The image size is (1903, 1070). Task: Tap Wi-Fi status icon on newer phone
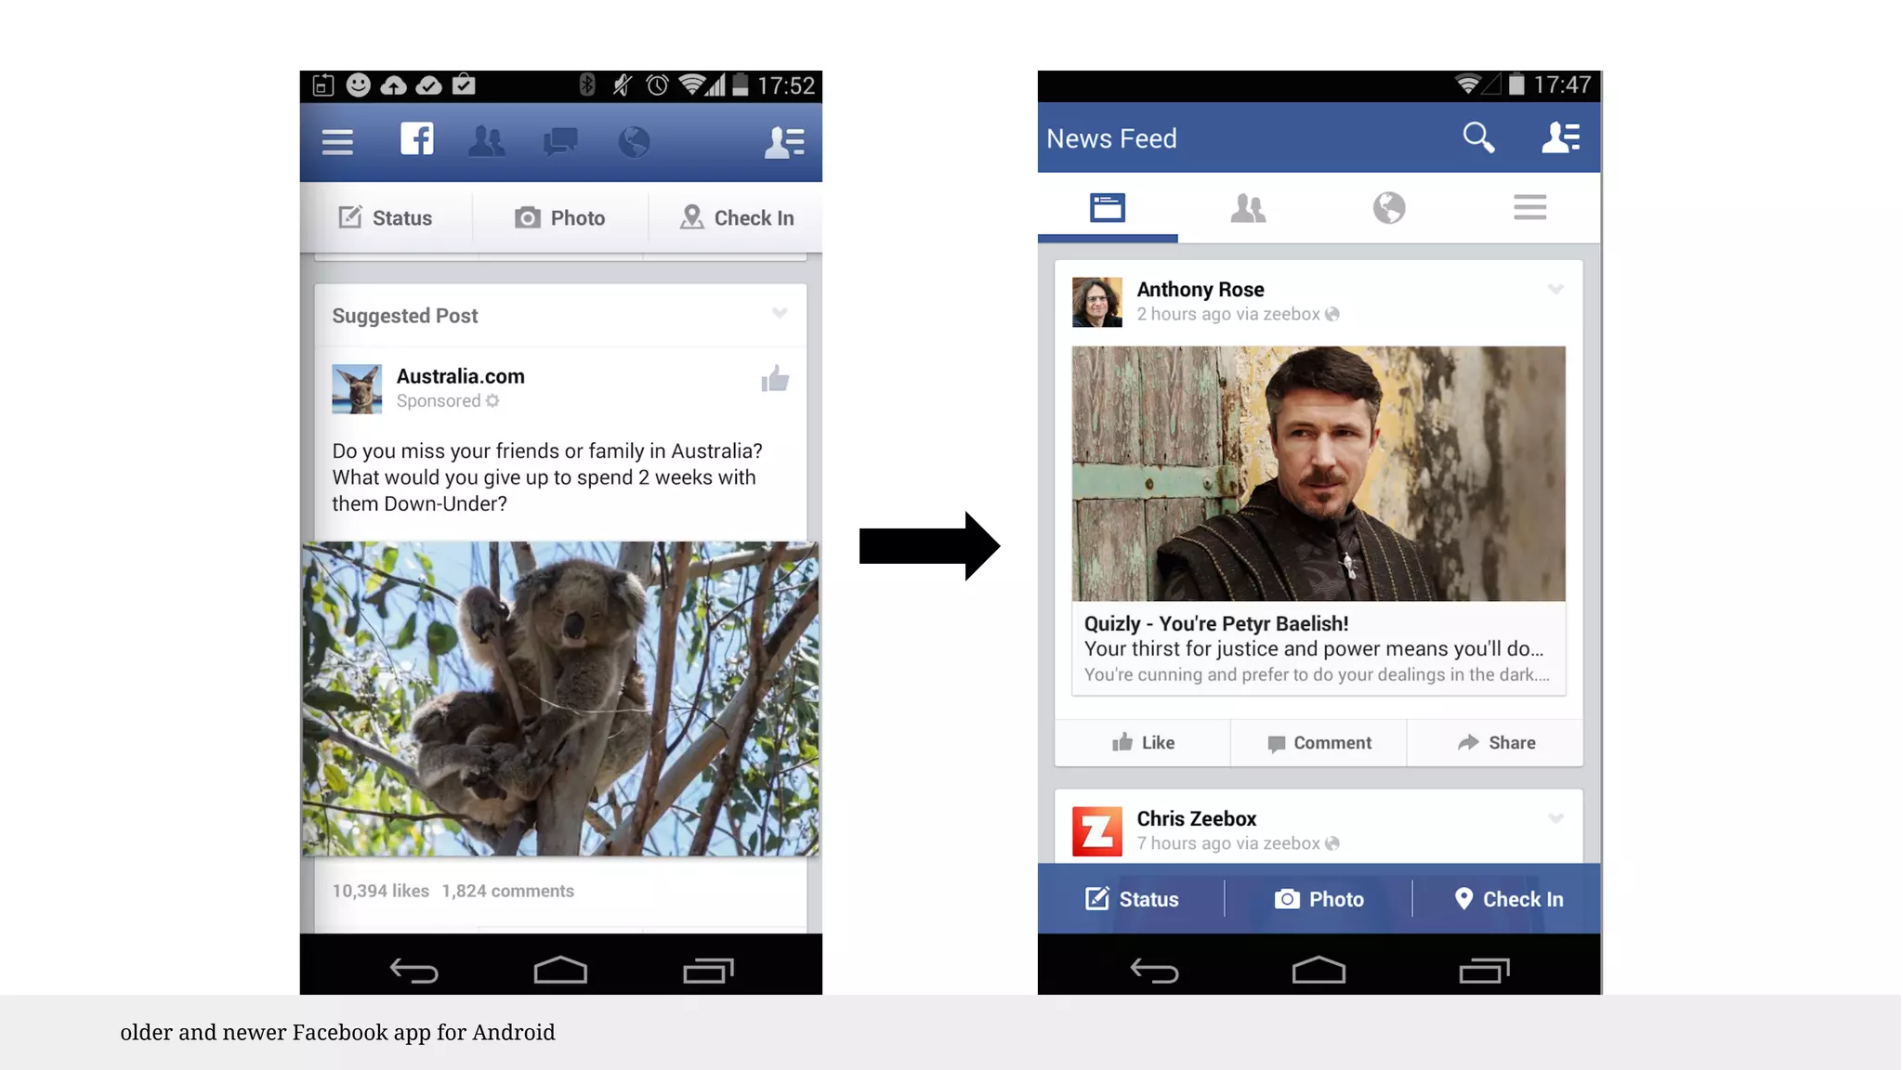click(1468, 85)
